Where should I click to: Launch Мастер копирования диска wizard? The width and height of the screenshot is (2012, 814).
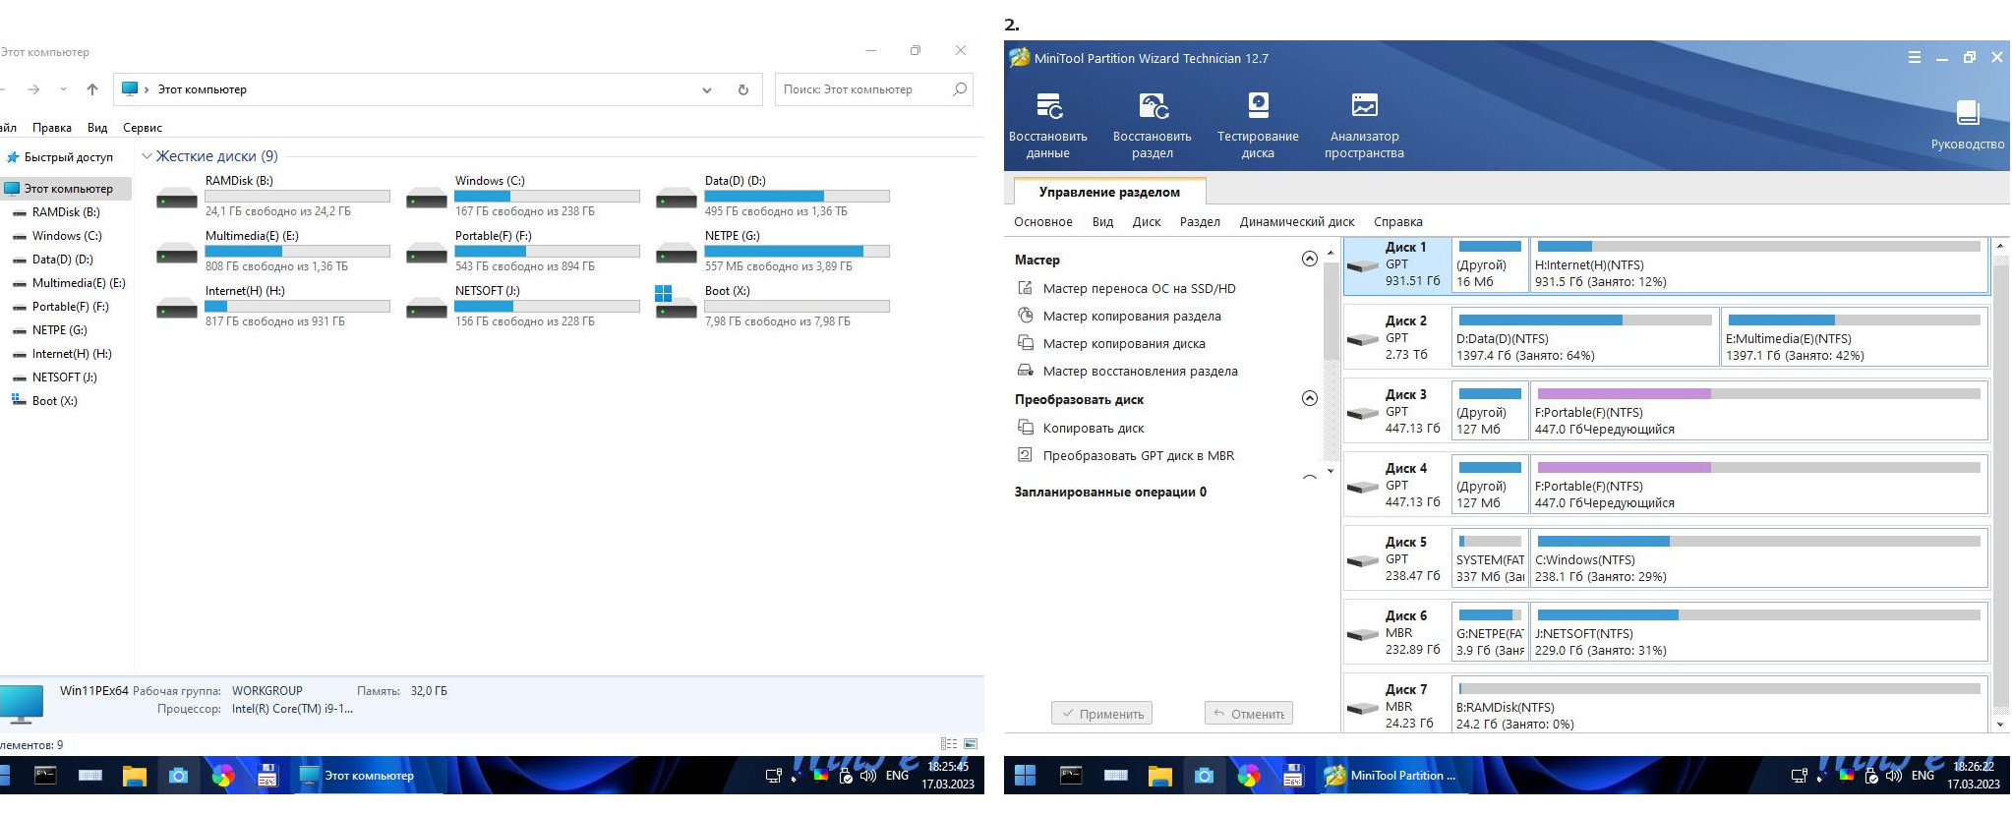click(1124, 343)
